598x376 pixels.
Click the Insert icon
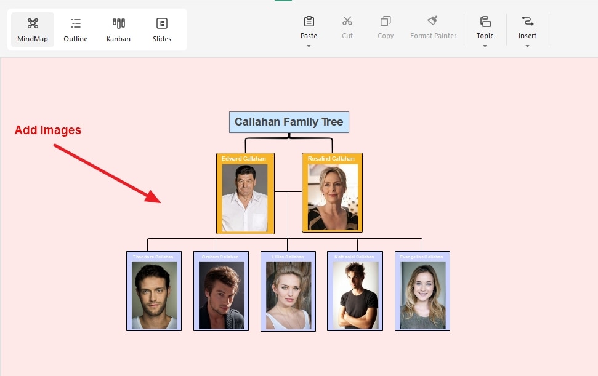pyautogui.click(x=527, y=22)
